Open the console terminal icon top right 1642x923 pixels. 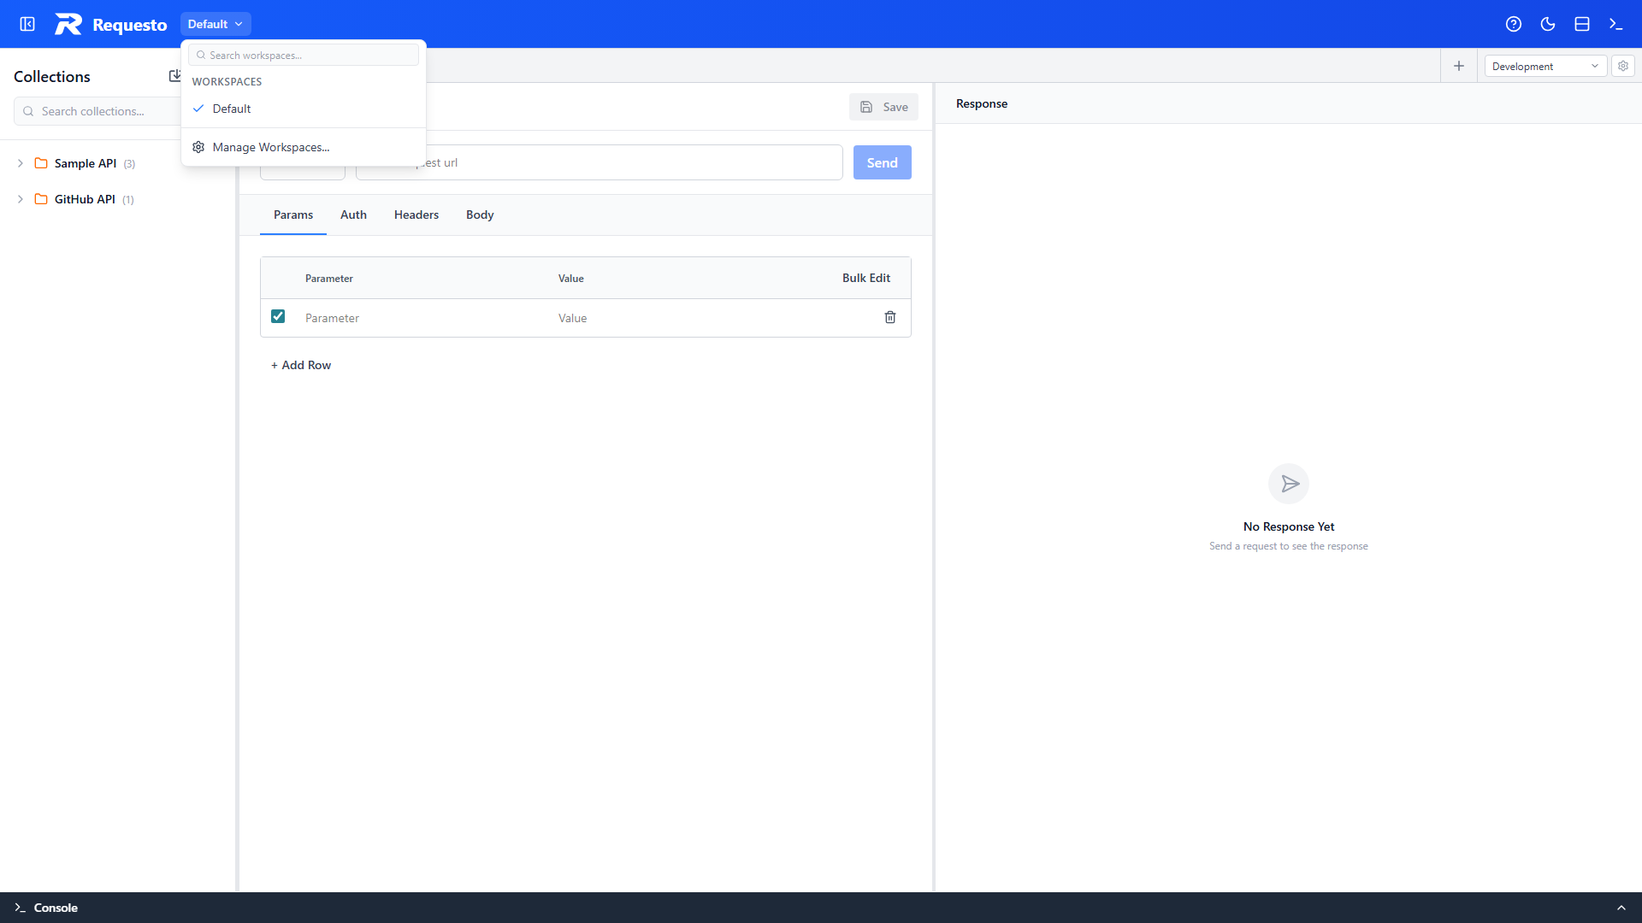(1616, 23)
